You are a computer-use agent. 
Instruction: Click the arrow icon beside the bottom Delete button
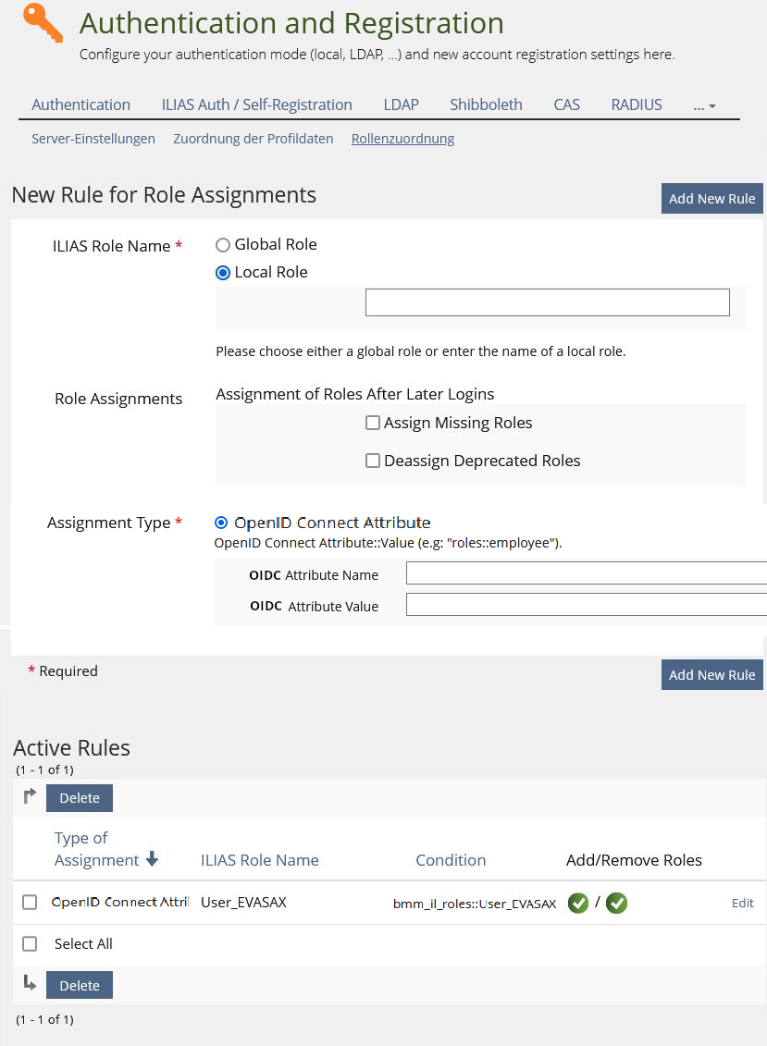[x=30, y=984]
